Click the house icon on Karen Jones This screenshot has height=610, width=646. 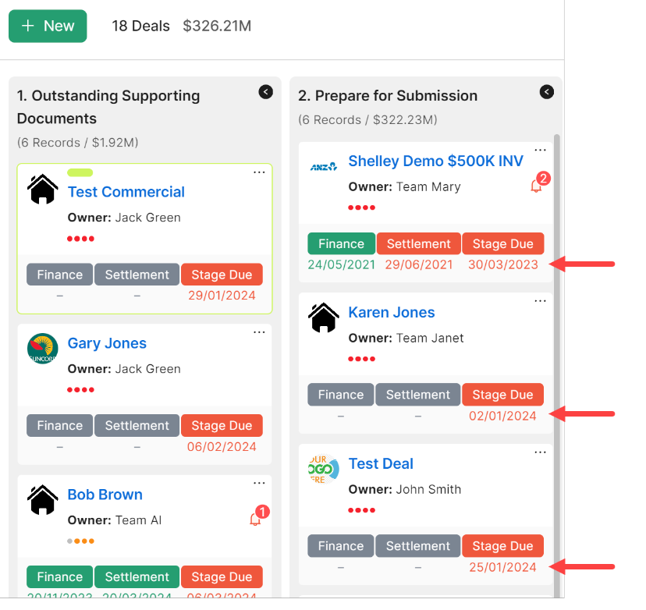(x=324, y=317)
